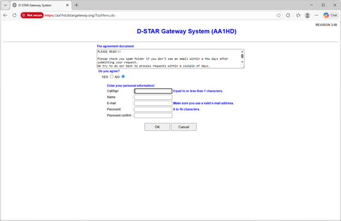Reload the page with refresh icon
Image resolution: width=341 pixels, height=221 pixels.
click(14, 15)
